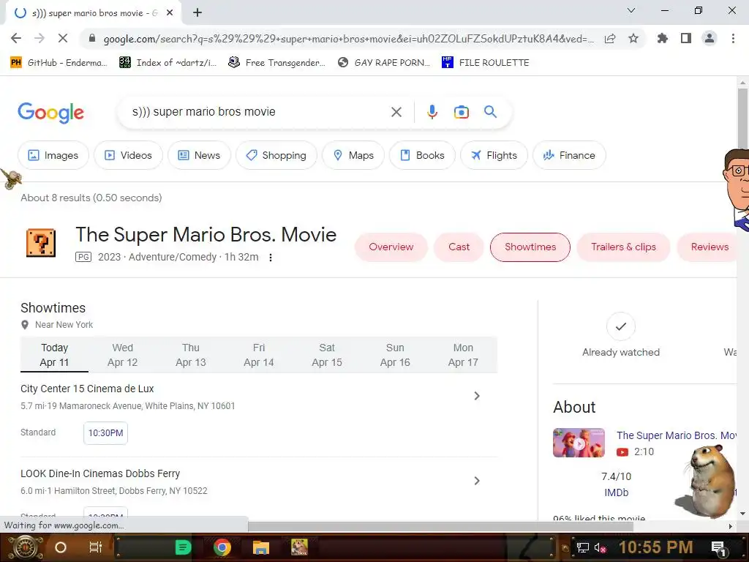Select Sun Apr 16 showtimes
The image size is (749, 562).
(x=395, y=355)
